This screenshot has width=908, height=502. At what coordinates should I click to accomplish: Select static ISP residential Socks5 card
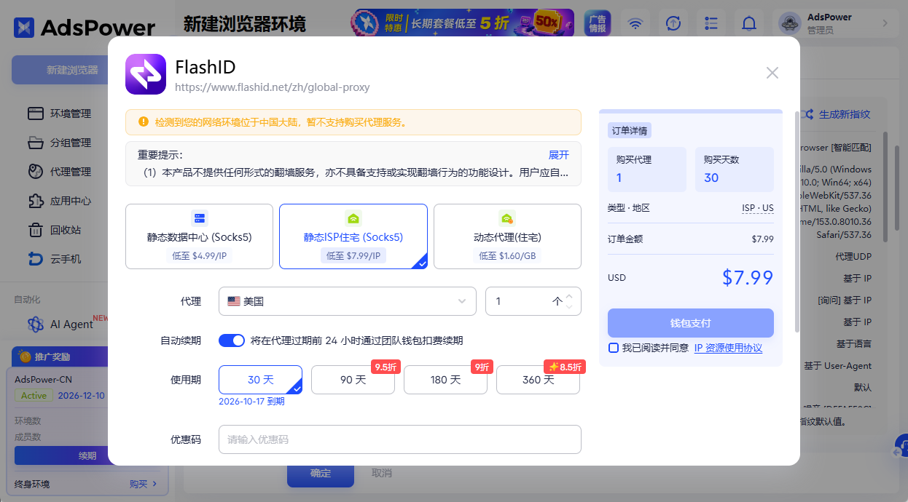click(x=353, y=236)
